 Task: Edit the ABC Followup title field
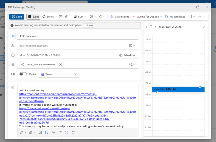pos(78,36)
